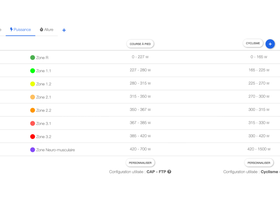Click the purple Zone Neuro-musculaire color dot
Viewport: 280px width, 201px height.
click(x=32, y=150)
